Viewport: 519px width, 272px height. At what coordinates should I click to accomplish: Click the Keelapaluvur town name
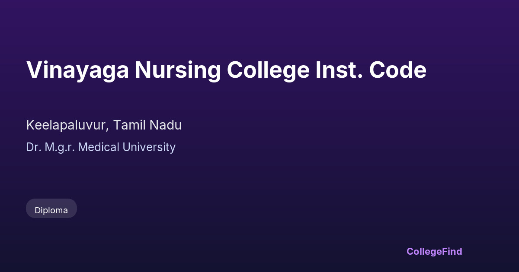(x=67, y=125)
